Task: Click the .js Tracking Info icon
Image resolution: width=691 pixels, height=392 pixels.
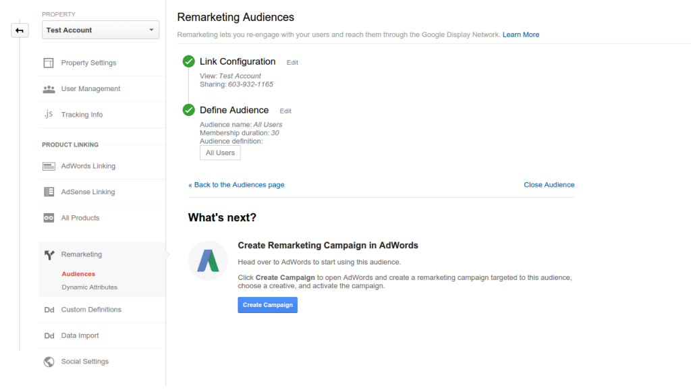Action: tap(49, 115)
